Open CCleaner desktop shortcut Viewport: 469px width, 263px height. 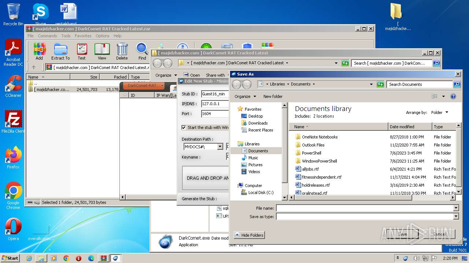point(13,86)
